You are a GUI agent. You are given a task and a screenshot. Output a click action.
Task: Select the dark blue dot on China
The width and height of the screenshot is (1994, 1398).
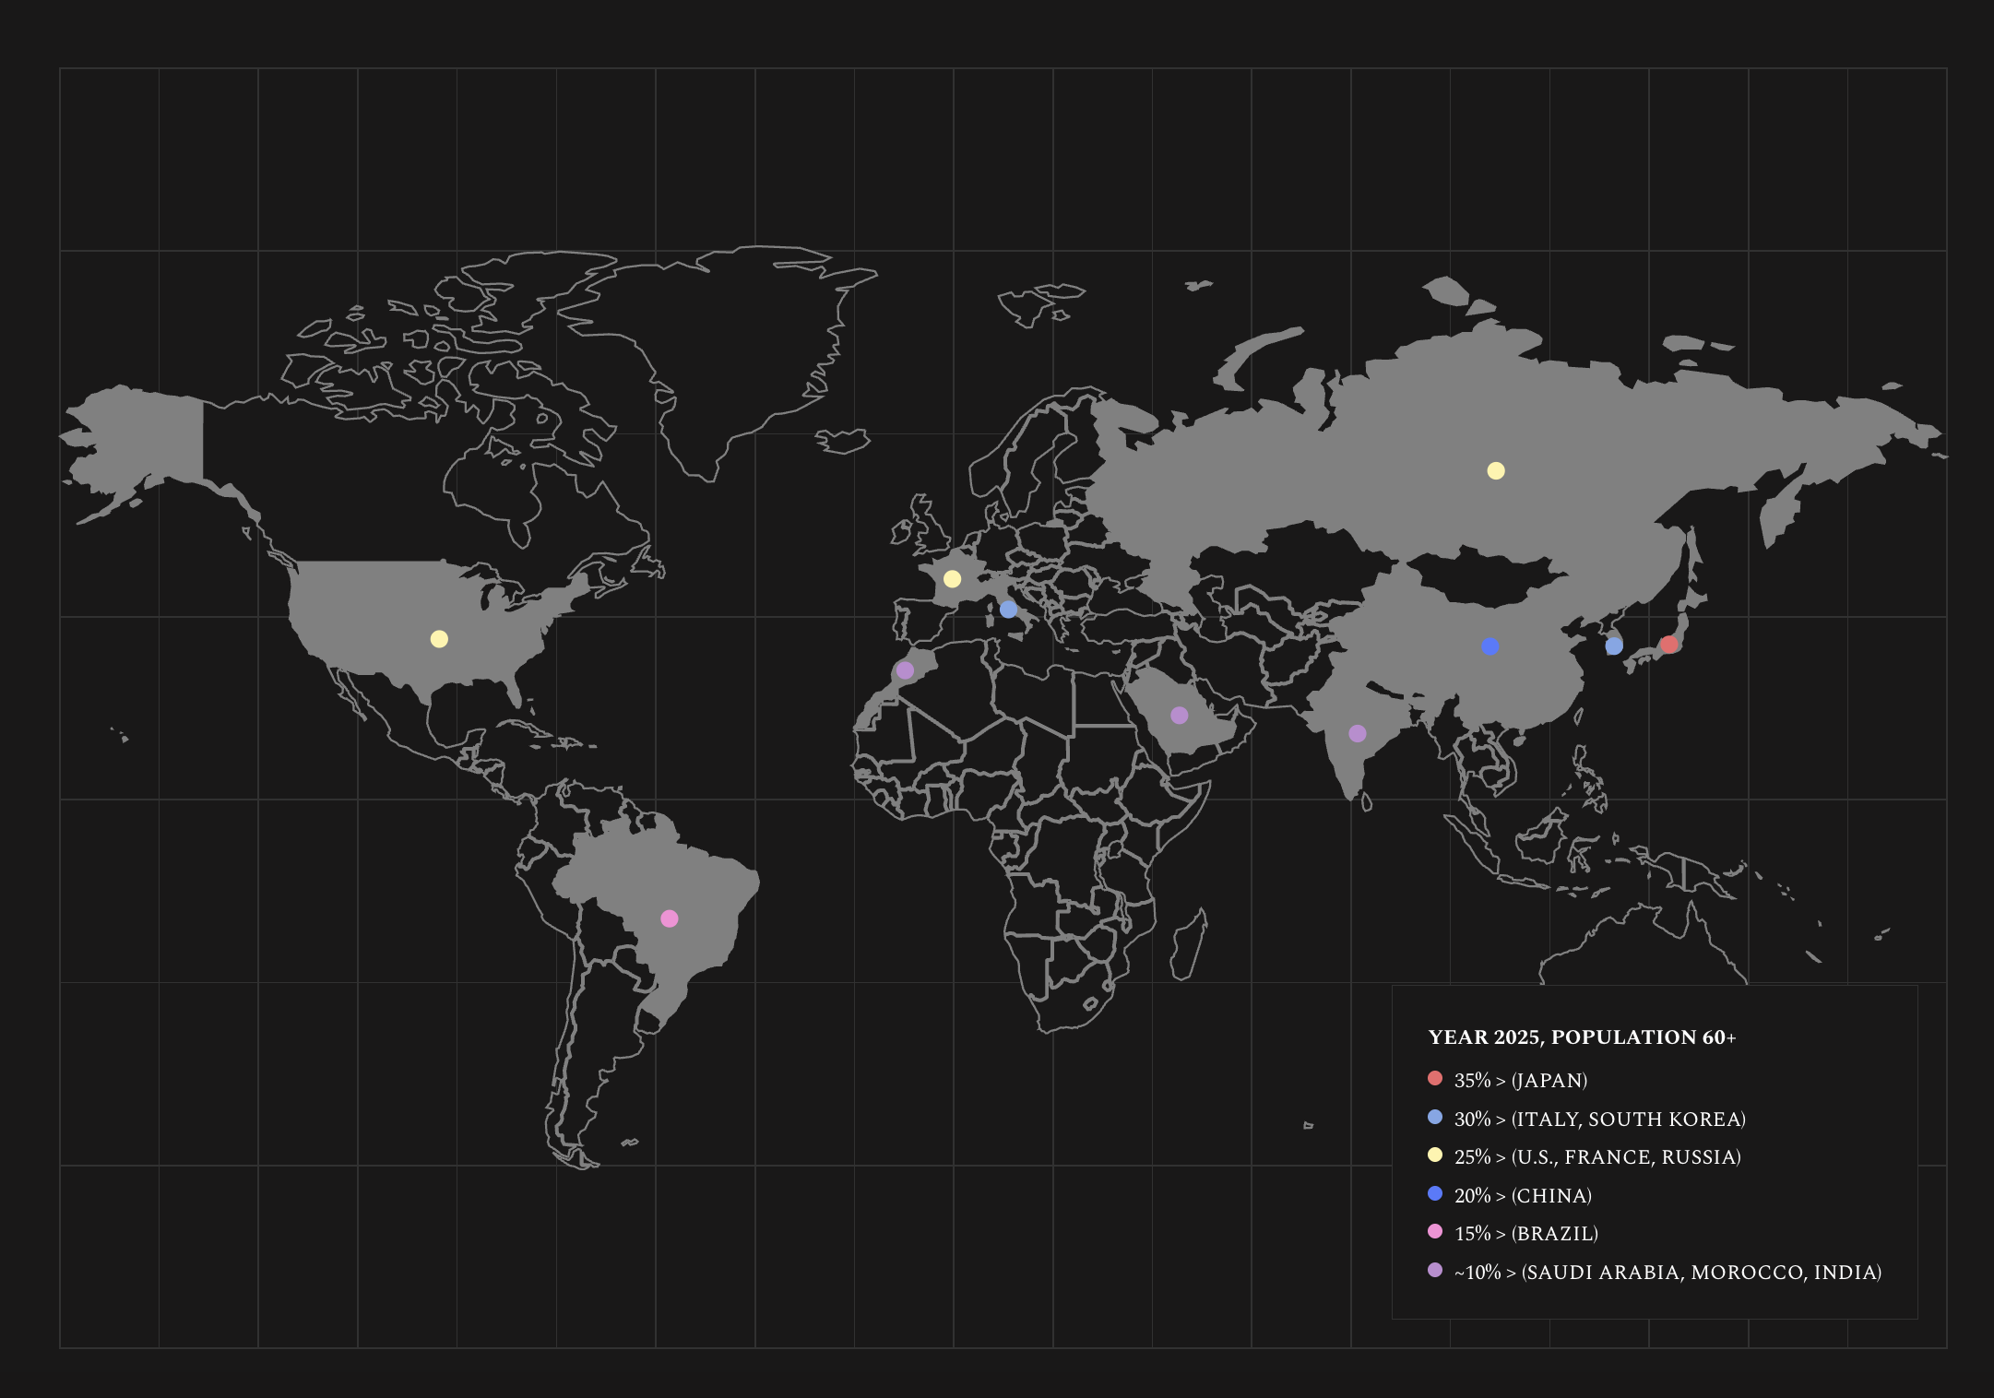(x=1490, y=646)
